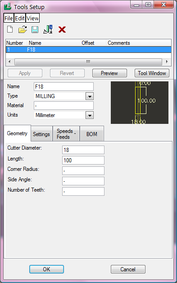Click the Length field showing 100
177x283 pixels.
click(x=83, y=160)
